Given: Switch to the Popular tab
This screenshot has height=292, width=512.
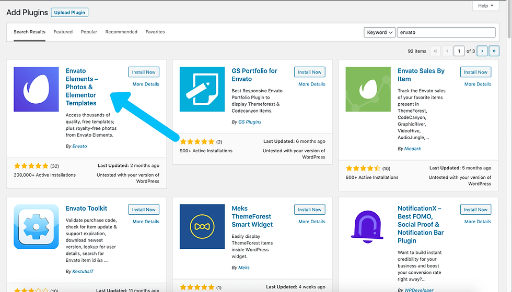Looking at the screenshot, I should [x=89, y=32].
